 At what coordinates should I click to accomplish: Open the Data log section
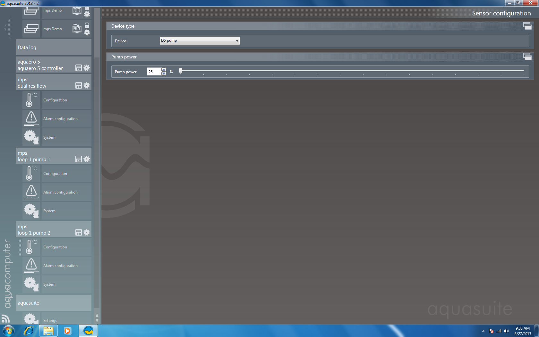tap(54, 48)
